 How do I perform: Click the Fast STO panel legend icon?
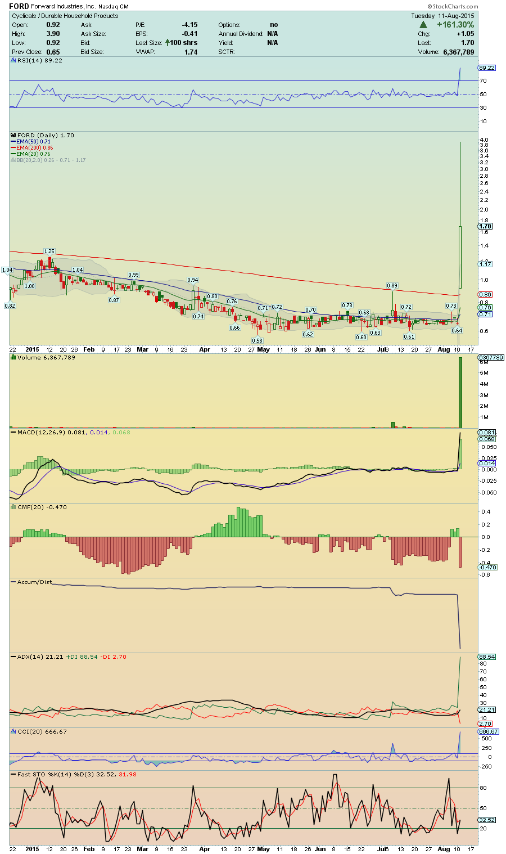point(13,775)
